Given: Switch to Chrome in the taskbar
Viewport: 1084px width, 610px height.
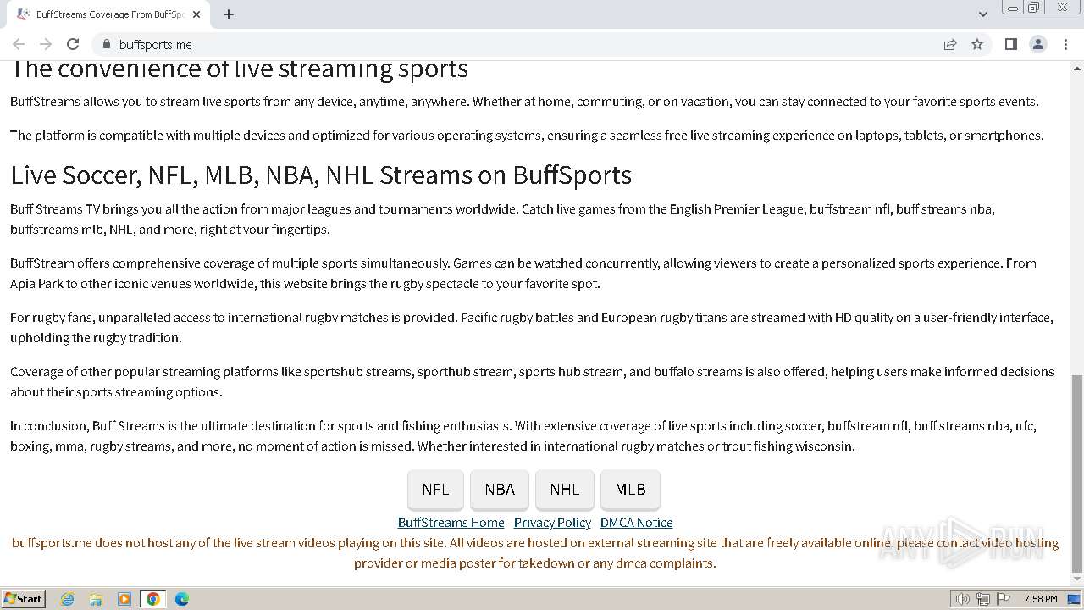Looking at the screenshot, I should pyautogui.click(x=153, y=599).
